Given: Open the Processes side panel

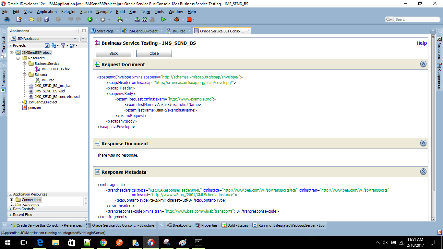Looking at the screenshot, I should point(4,81).
